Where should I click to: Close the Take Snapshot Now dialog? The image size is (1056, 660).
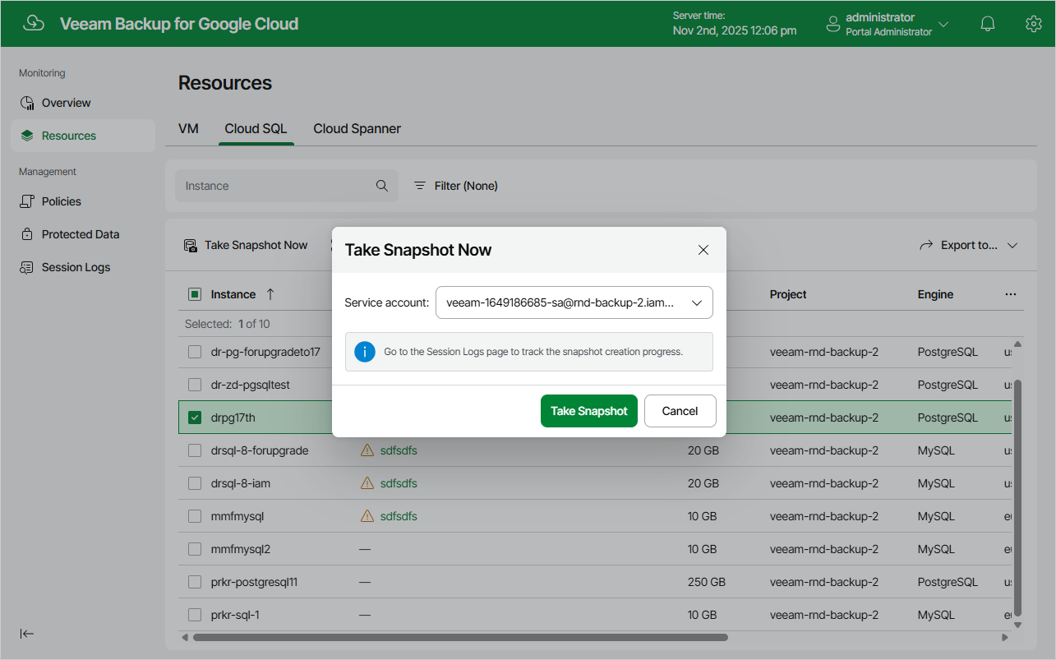point(703,250)
